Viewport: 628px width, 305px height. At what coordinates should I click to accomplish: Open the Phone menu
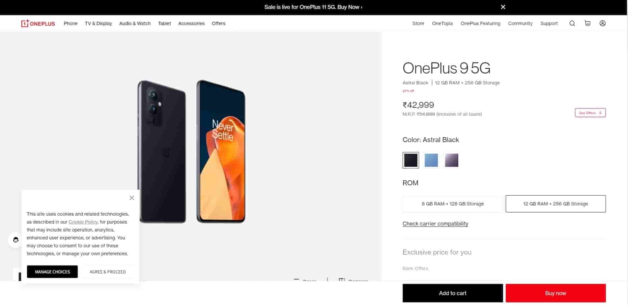(71, 23)
